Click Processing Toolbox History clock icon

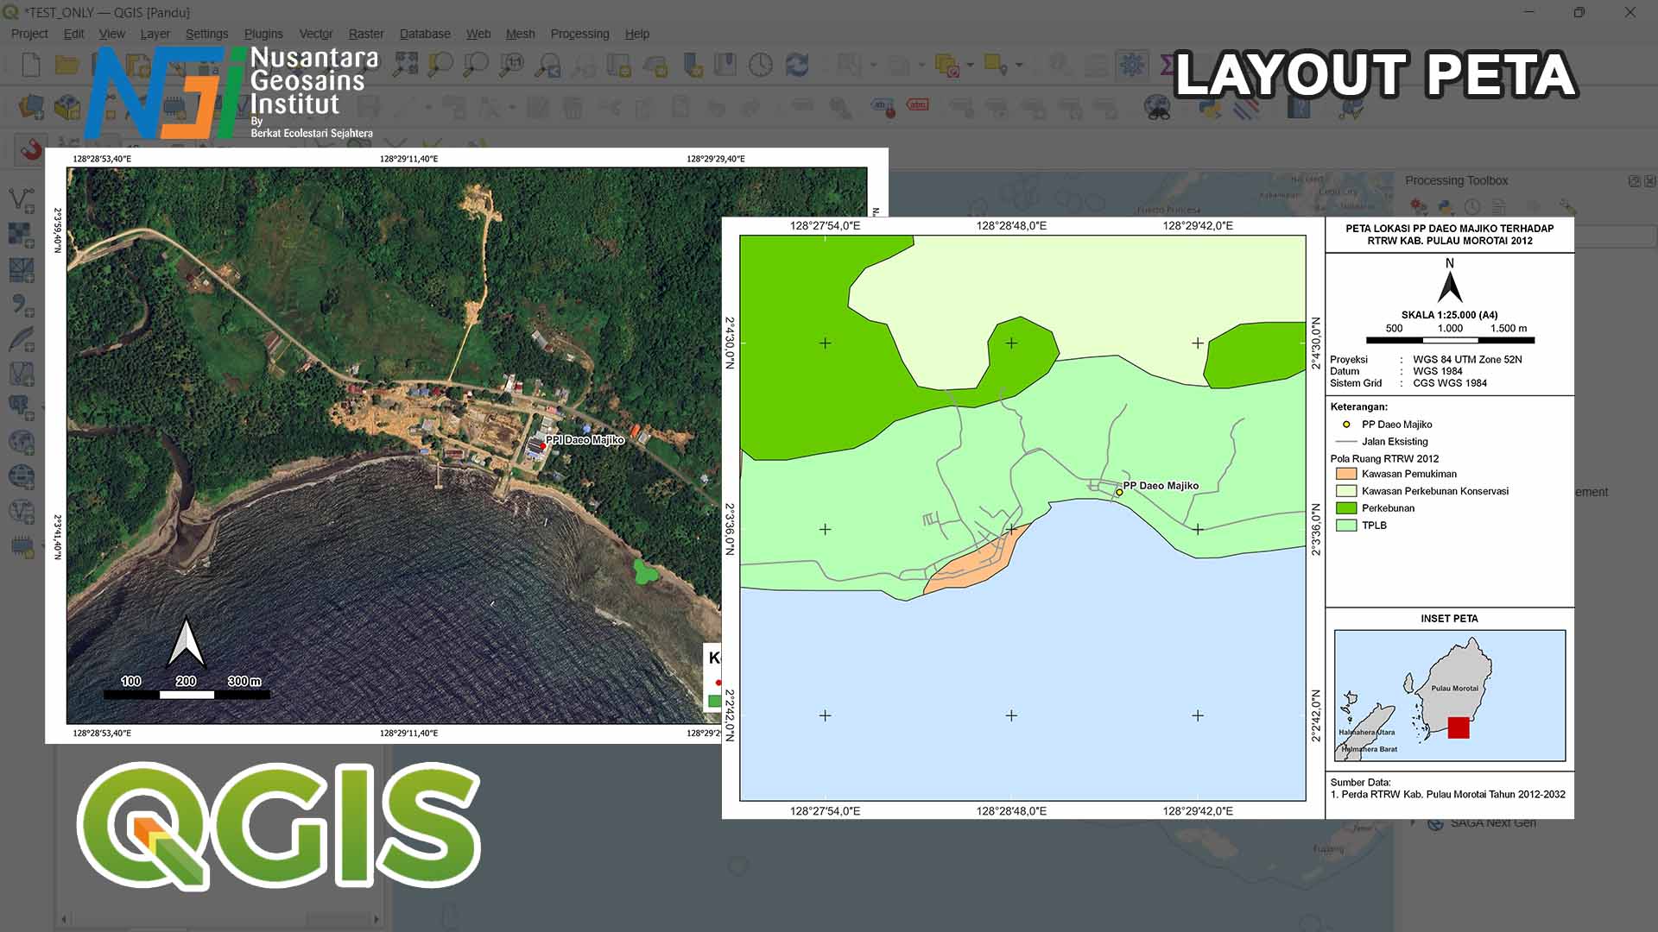click(1472, 207)
